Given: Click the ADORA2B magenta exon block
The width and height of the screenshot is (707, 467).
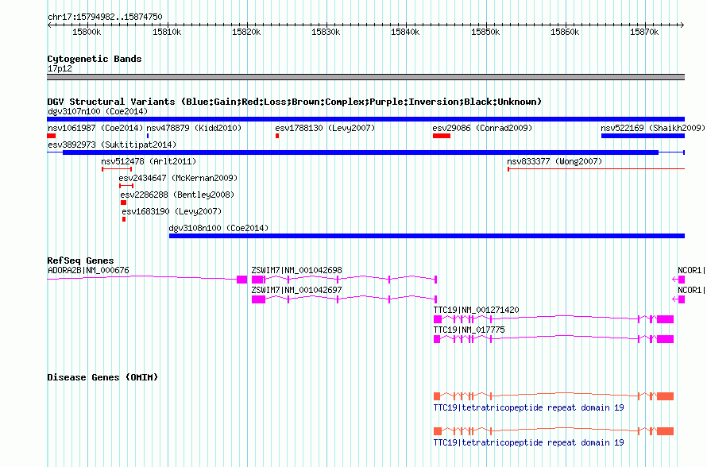Looking at the screenshot, I should coord(242,280).
